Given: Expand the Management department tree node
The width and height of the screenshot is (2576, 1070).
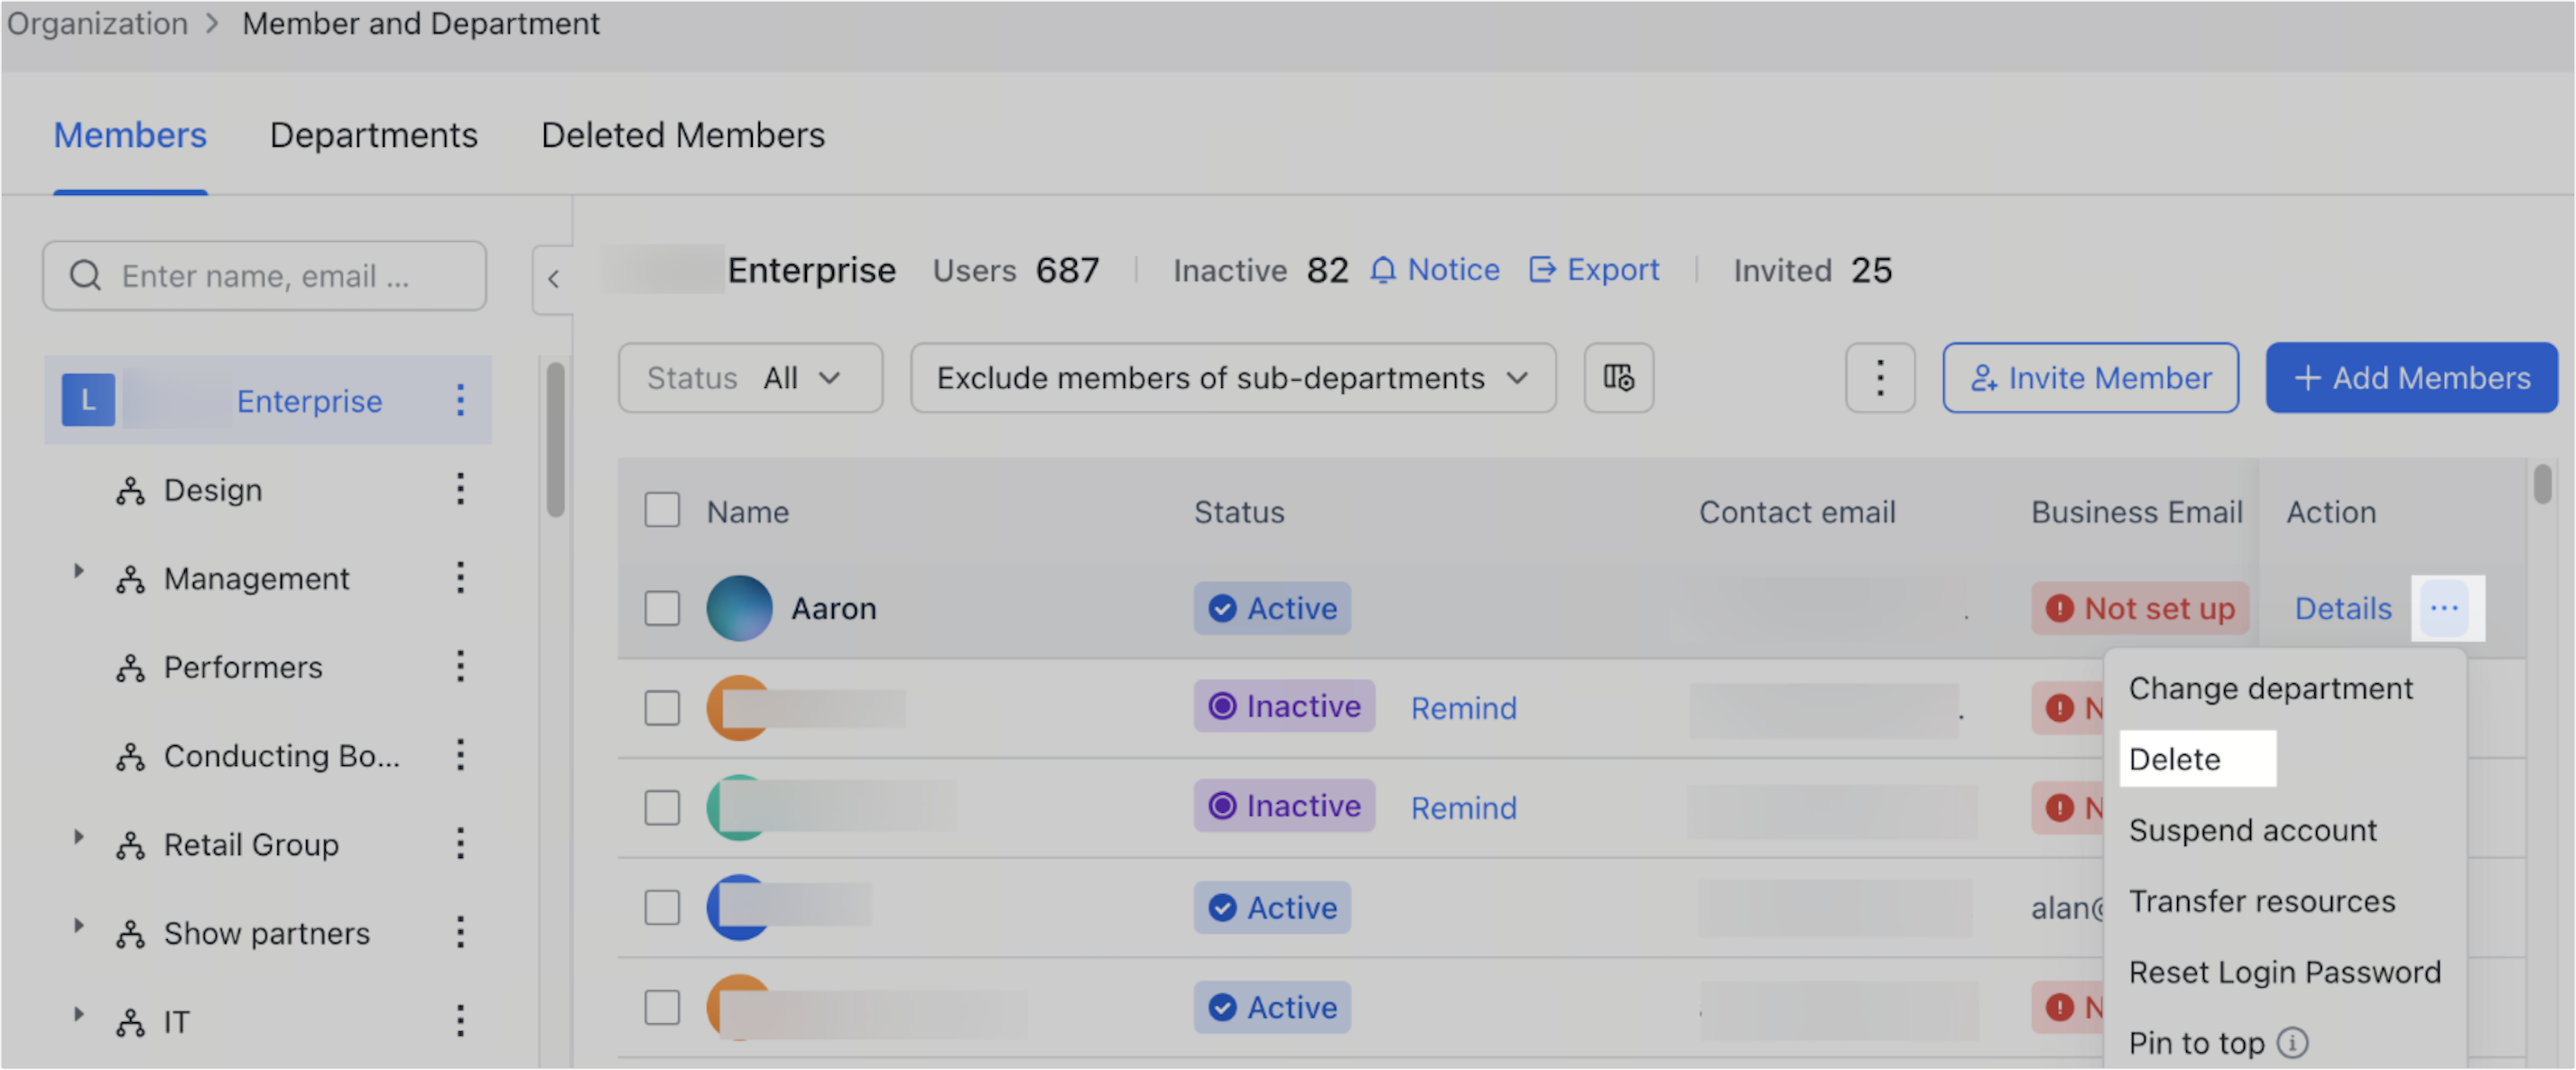Looking at the screenshot, I should [78, 571].
